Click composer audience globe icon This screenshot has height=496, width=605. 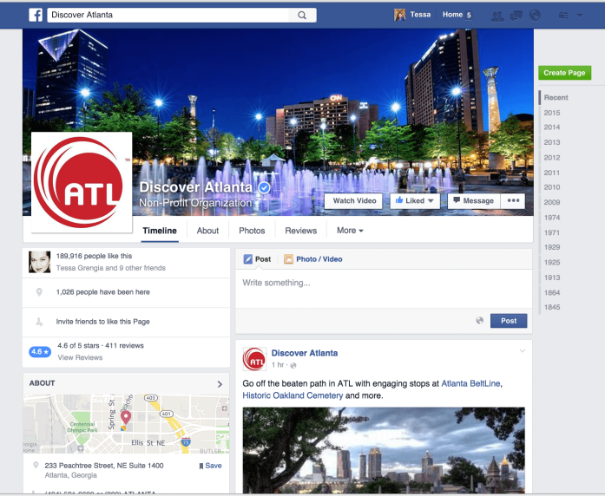click(x=480, y=320)
